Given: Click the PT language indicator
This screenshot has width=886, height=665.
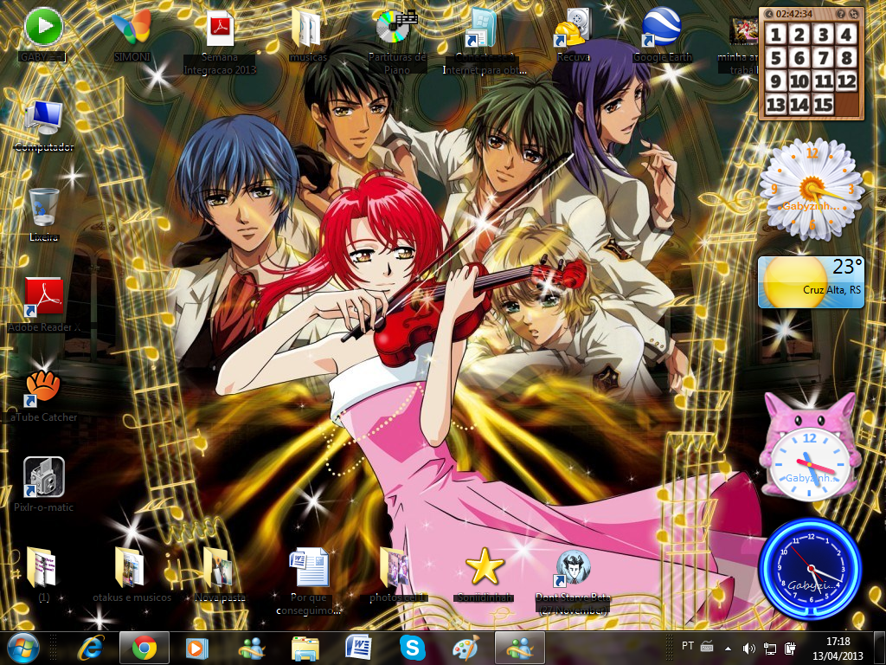Looking at the screenshot, I should point(688,646).
